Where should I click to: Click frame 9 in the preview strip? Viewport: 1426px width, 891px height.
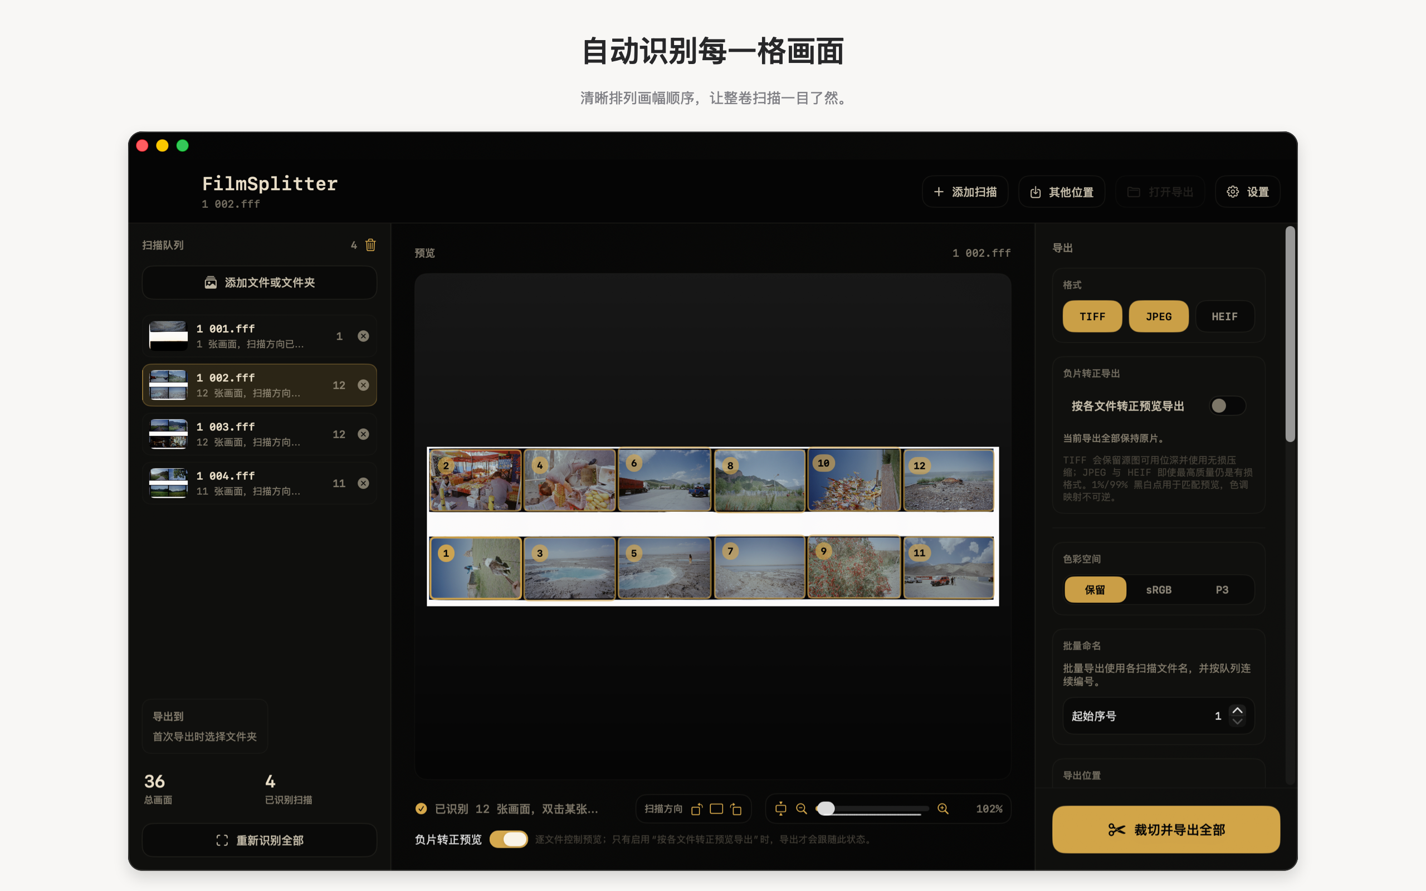pyautogui.click(x=854, y=567)
